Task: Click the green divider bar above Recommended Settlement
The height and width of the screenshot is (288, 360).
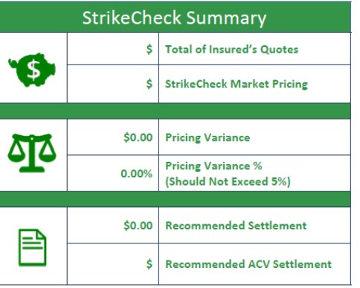Action: click(175, 199)
